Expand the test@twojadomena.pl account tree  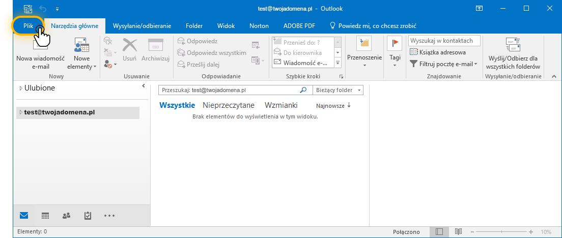click(21, 112)
